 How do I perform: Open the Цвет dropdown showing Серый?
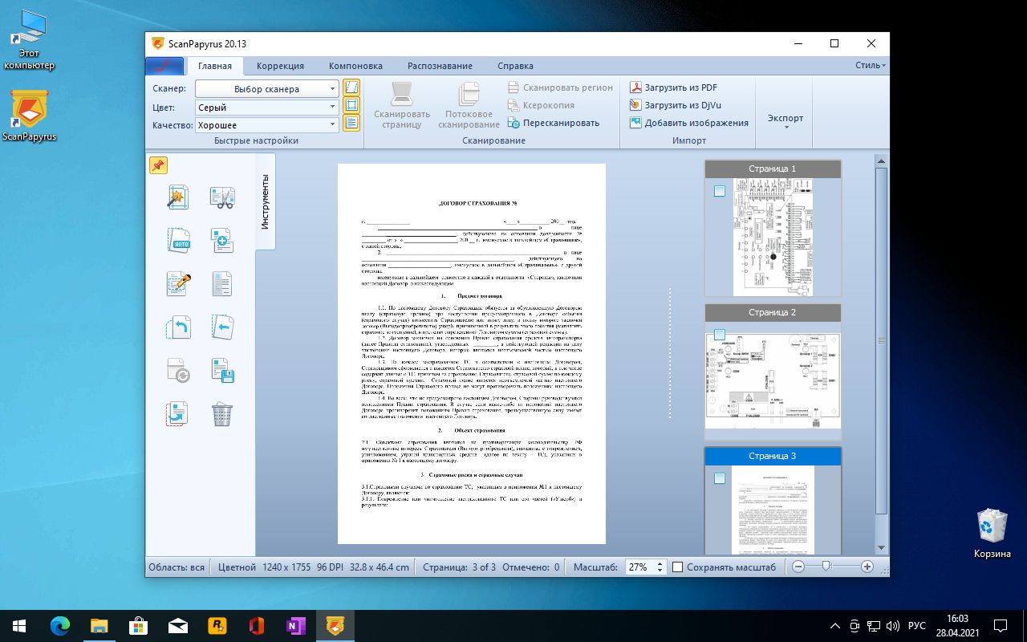tap(267, 107)
